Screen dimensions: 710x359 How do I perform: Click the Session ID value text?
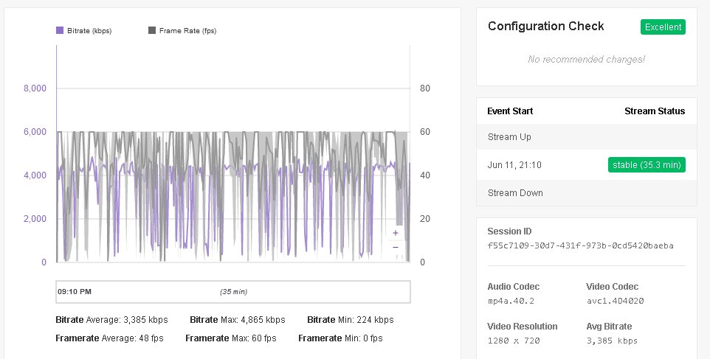[580, 245]
